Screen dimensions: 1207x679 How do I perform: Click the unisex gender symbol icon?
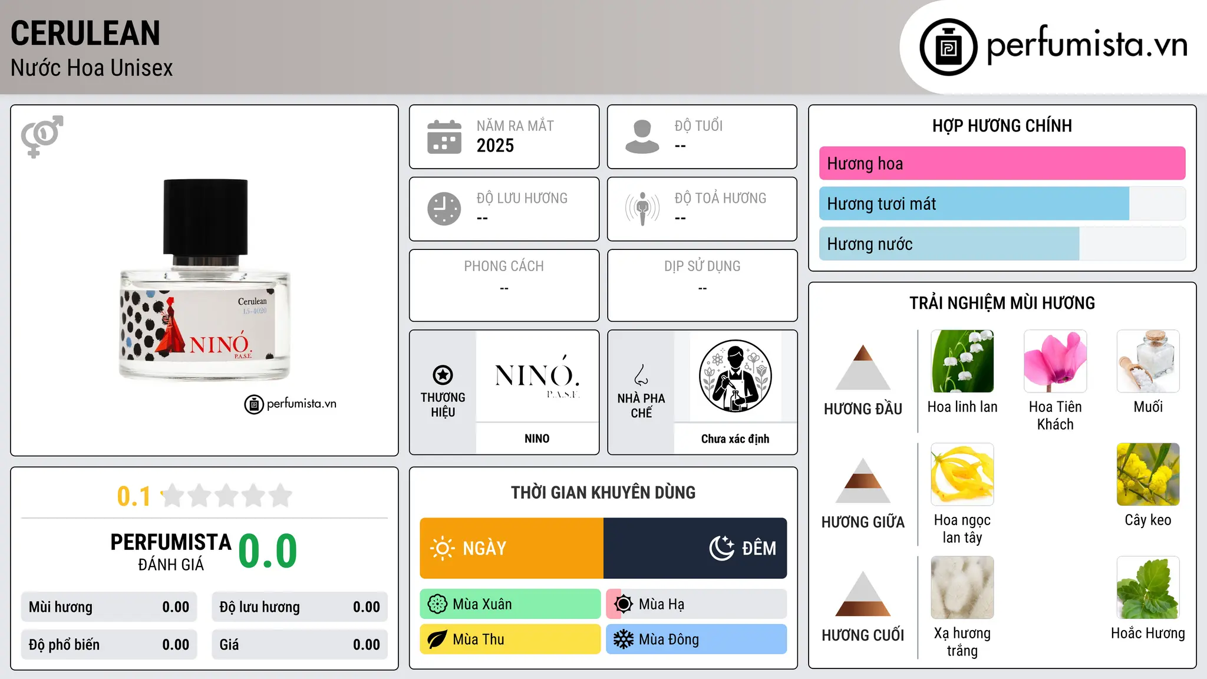pyautogui.click(x=42, y=136)
